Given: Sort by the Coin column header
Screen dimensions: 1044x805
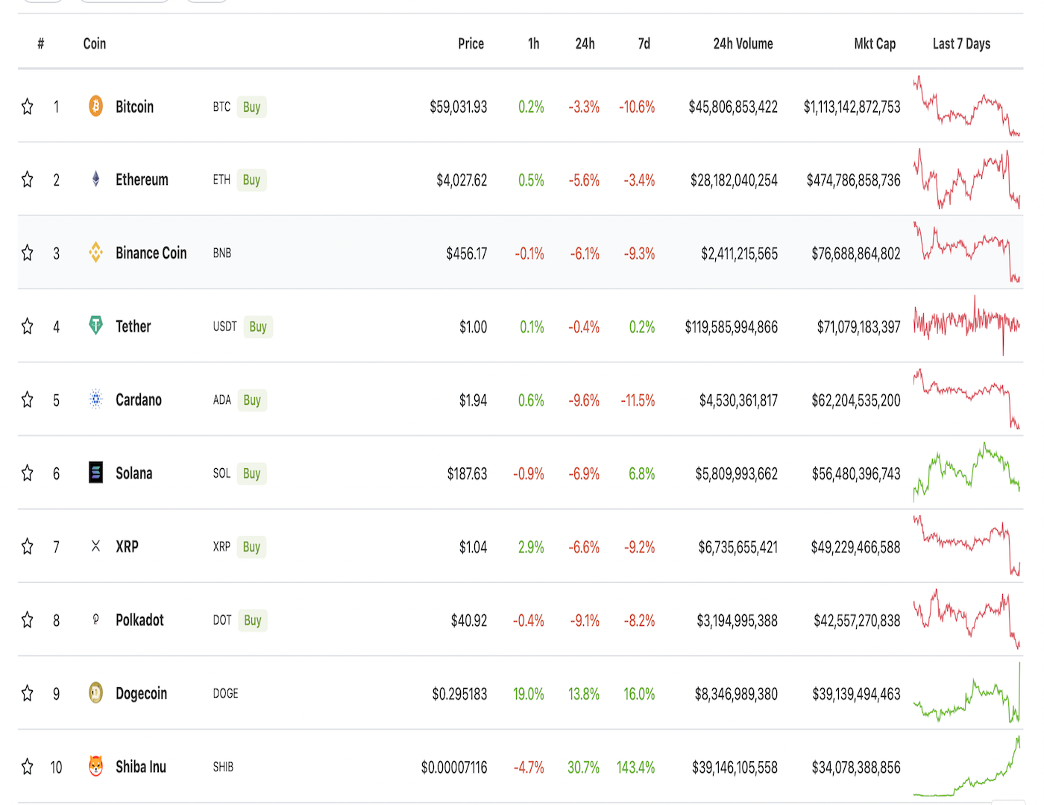Looking at the screenshot, I should [x=95, y=43].
